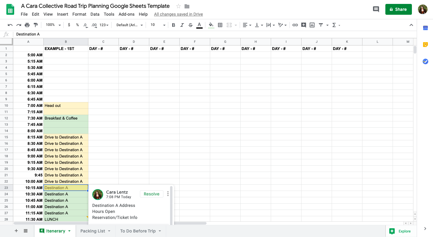Screen dimensions: 433x237
Task: Switch to the To Do Before Trip tab
Action: 141,231
